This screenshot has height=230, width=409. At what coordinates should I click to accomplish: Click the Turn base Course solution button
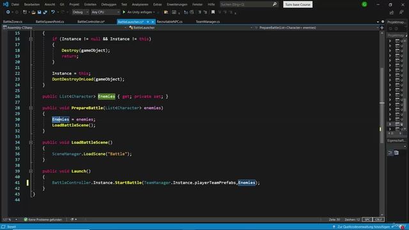click(x=298, y=4)
